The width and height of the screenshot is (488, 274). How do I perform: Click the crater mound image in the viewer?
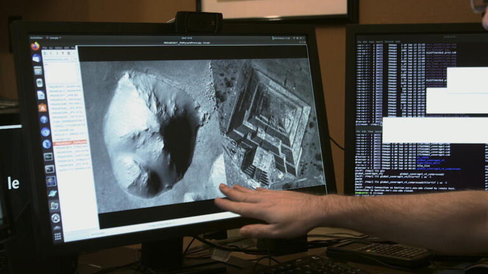[149, 133]
